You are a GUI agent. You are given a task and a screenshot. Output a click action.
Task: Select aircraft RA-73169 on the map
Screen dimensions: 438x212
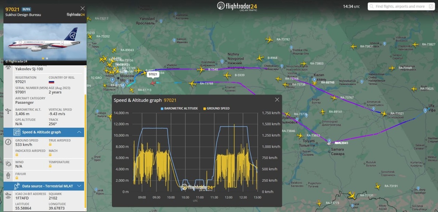click(x=392, y=68)
